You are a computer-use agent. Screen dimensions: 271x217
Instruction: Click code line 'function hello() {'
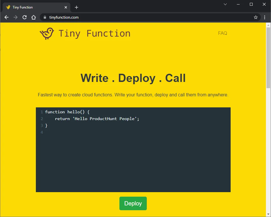point(67,112)
